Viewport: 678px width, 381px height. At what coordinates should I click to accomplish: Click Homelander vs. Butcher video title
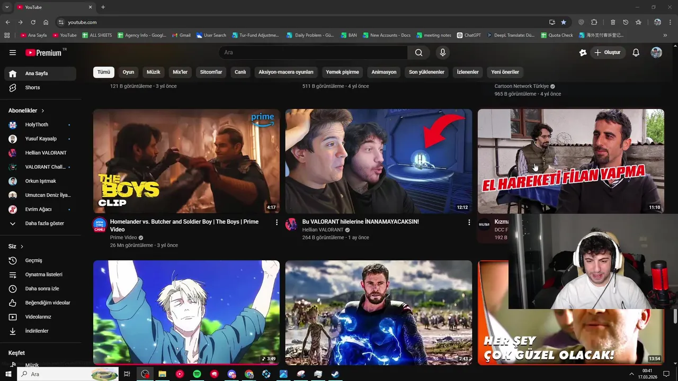(184, 225)
